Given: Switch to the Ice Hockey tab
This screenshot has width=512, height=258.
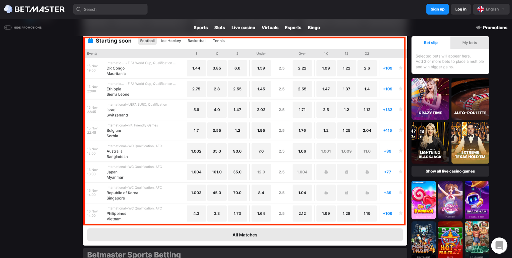Looking at the screenshot, I should tap(171, 41).
